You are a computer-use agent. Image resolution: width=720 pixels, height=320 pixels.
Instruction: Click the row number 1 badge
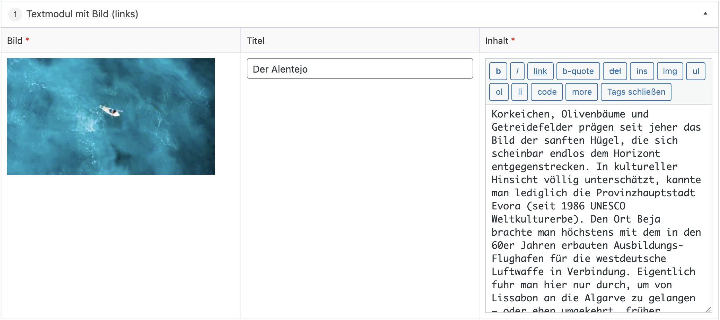tap(15, 15)
